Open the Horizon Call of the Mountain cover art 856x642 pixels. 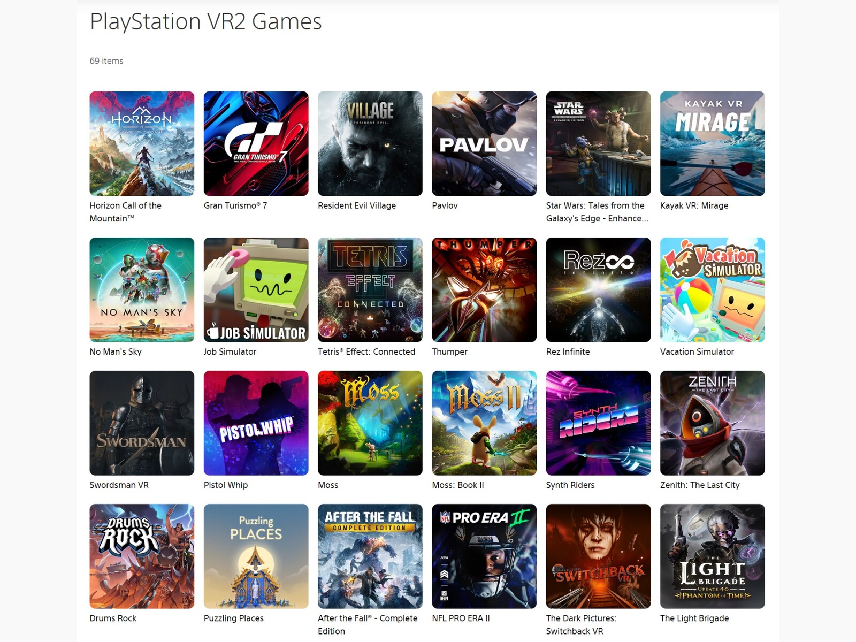coord(142,143)
